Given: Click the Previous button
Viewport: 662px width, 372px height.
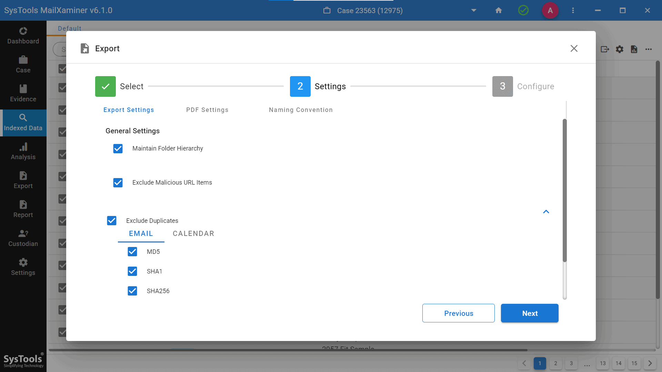Looking at the screenshot, I should [459, 313].
